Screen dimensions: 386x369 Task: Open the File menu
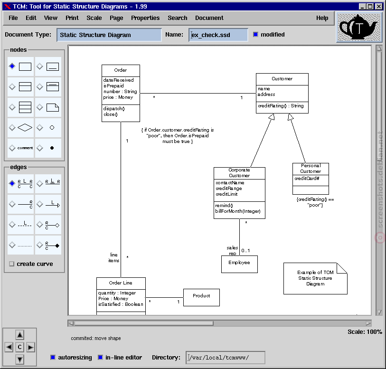click(13, 18)
